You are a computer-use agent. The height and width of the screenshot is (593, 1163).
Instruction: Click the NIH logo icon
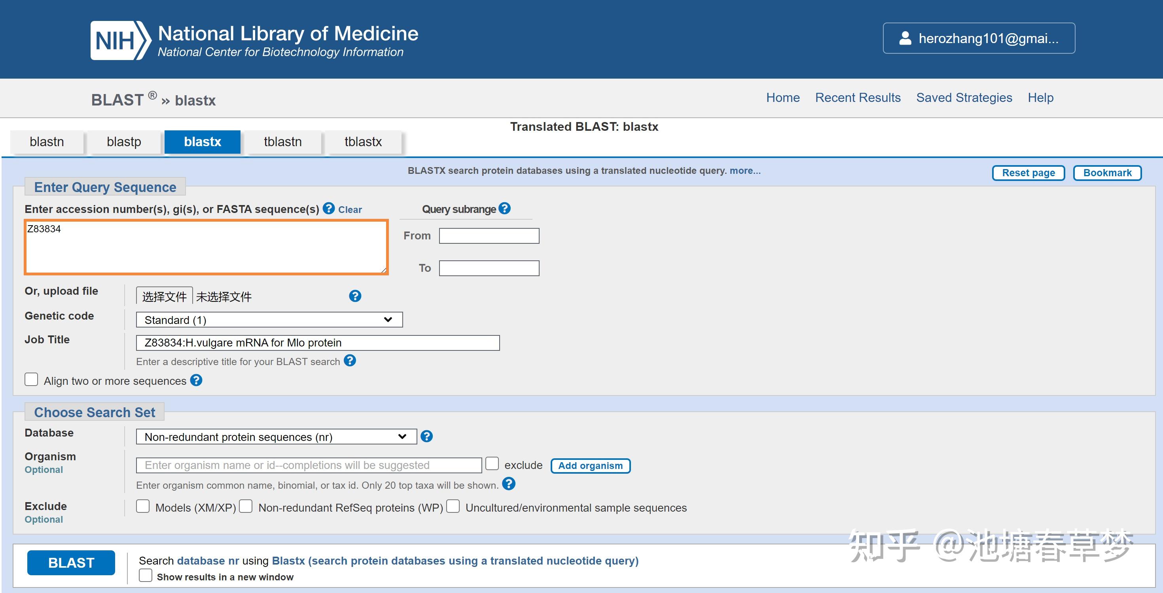point(120,41)
